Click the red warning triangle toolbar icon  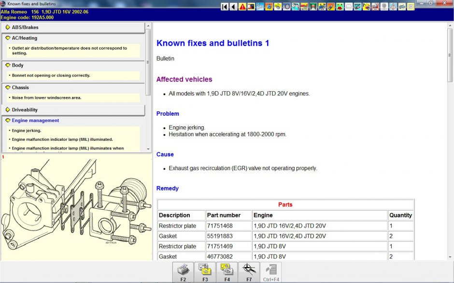[x=242, y=7]
